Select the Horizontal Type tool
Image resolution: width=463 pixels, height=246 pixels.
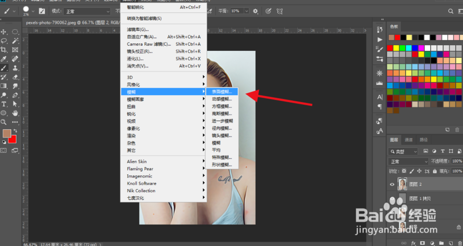[x=4, y=104]
